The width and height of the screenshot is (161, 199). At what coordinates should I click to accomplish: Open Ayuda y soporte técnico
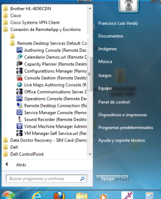(121, 140)
